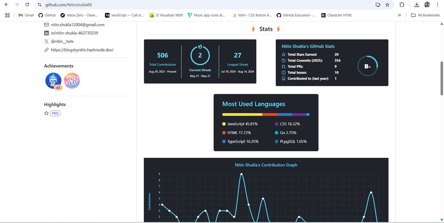Viewport: 444px width, 223px height.
Task: Open the GitHub bookmark
Action: [47, 15]
